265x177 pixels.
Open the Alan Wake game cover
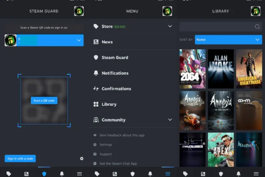[221, 69]
